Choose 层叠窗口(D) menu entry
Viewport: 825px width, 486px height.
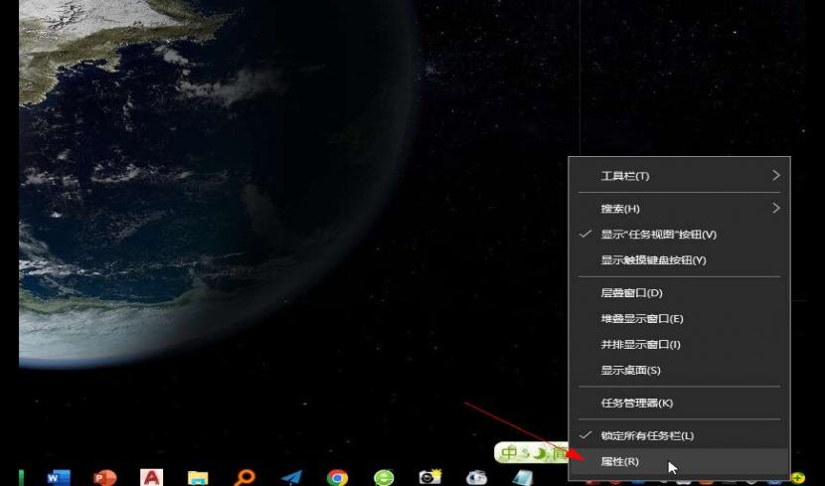coord(631,293)
